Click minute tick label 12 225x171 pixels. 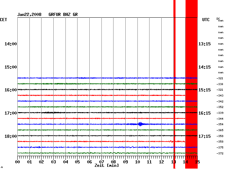(x=161, y=162)
